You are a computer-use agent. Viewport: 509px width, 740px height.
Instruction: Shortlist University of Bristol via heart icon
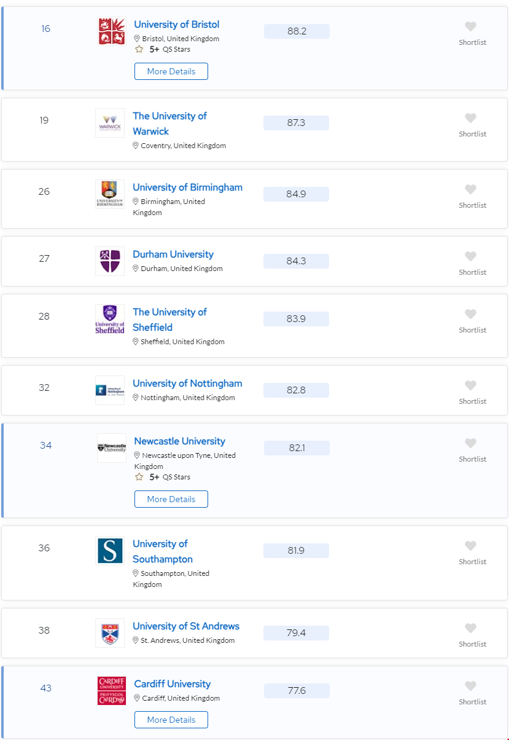click(x=470, y=26)
